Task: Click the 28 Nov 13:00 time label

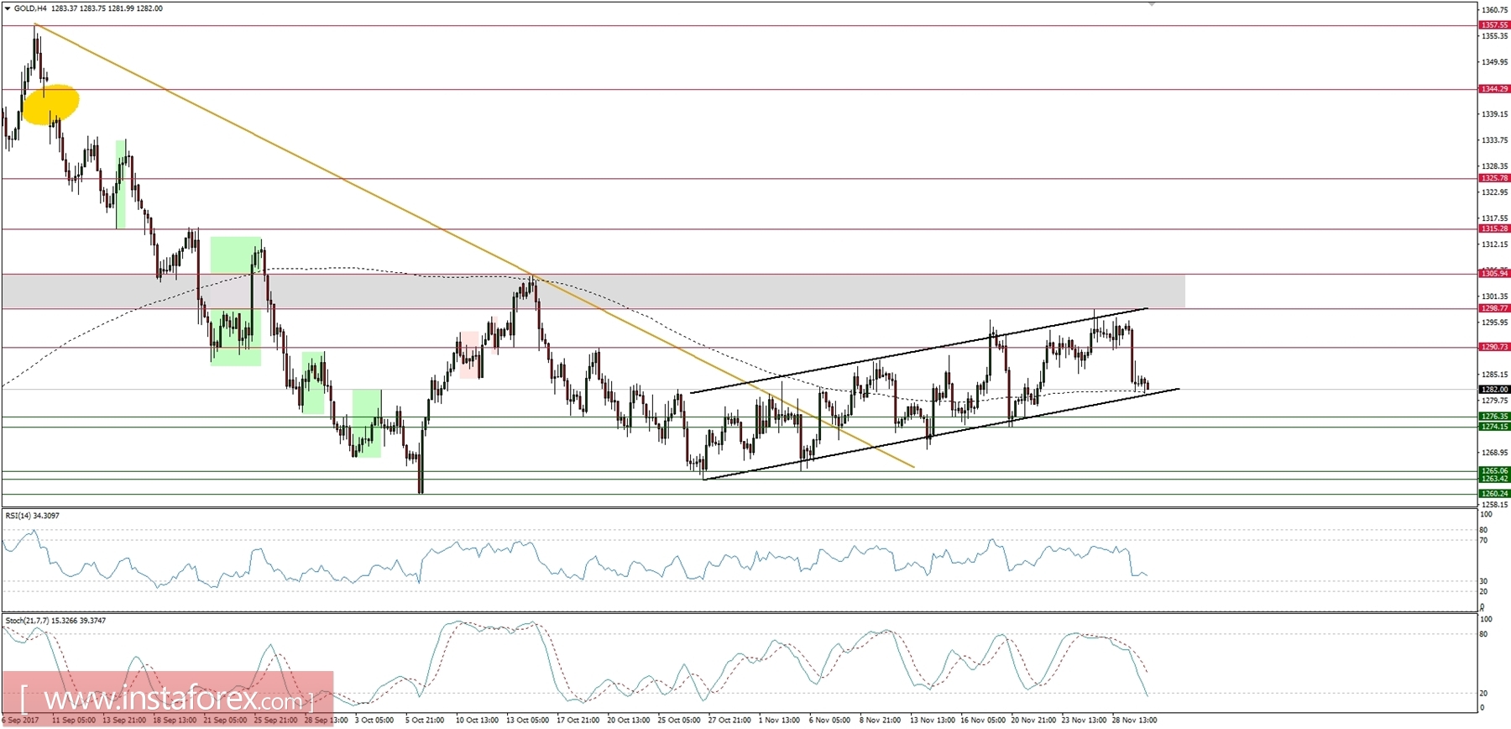Action: coord(1135,721)
